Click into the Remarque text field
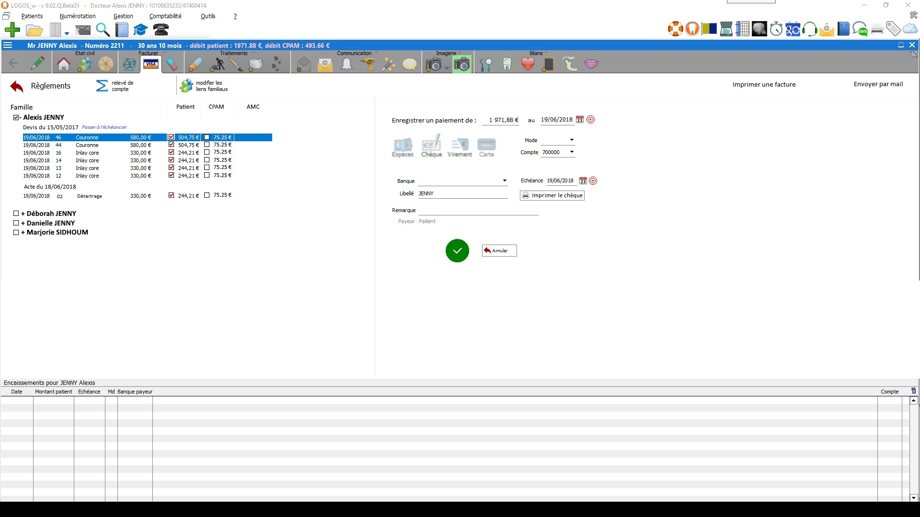This screenshot has width=920, height=517. point(478,211)
